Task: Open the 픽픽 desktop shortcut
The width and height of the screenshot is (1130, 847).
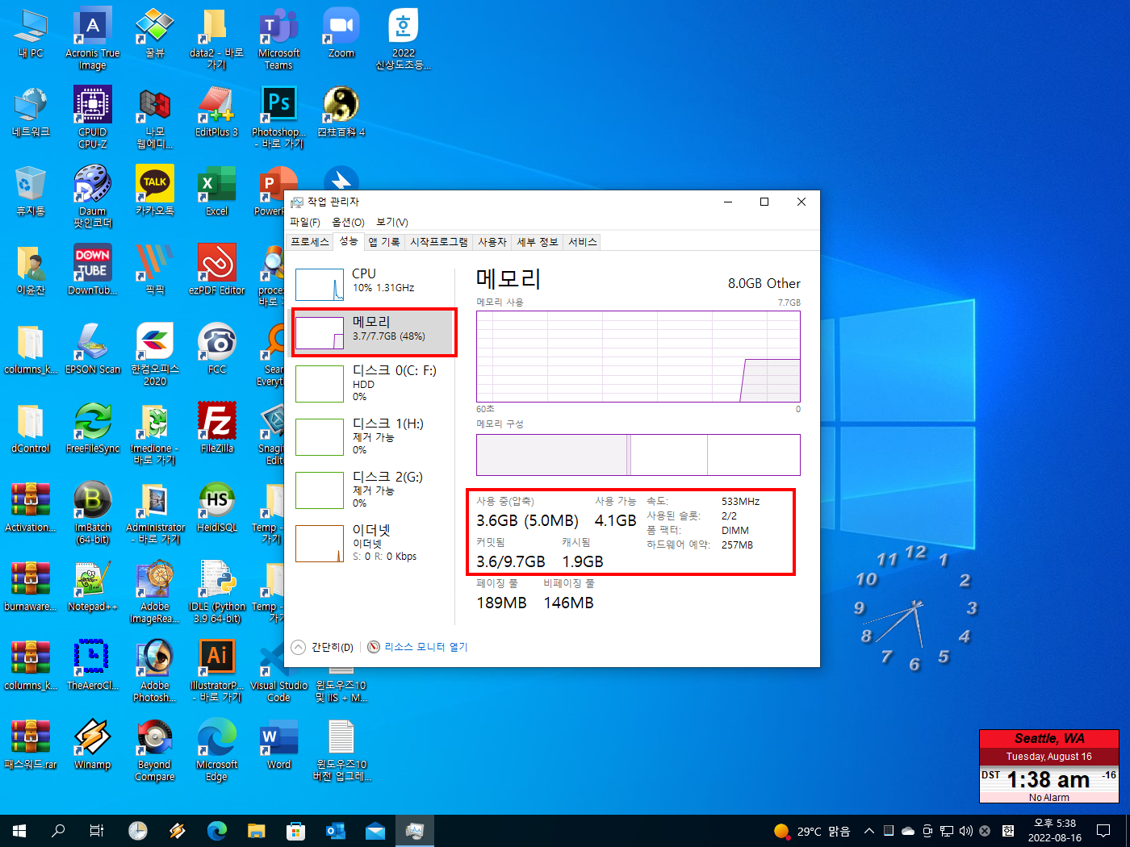Action: [x=155, y=271]
